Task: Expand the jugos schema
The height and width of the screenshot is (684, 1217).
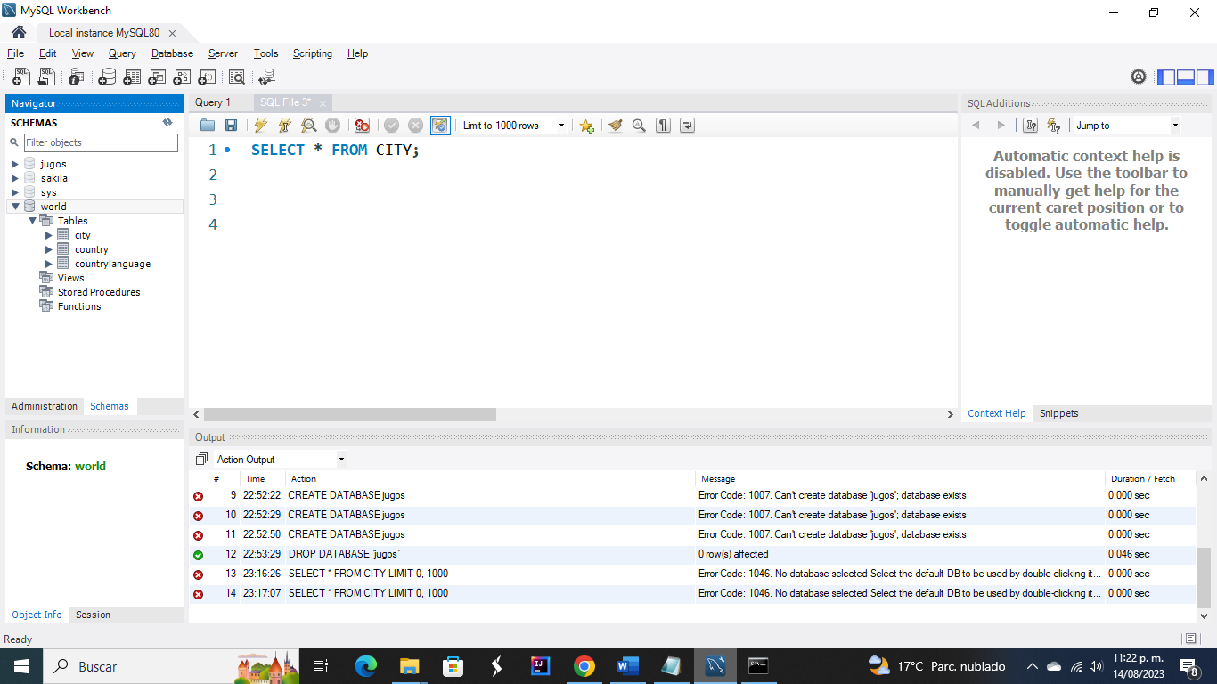Action: pos(15,164)
